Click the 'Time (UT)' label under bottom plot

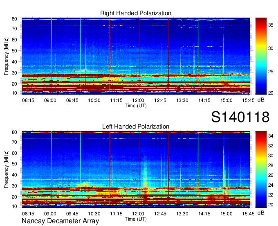pyautogui.click(x=136, y=219)
